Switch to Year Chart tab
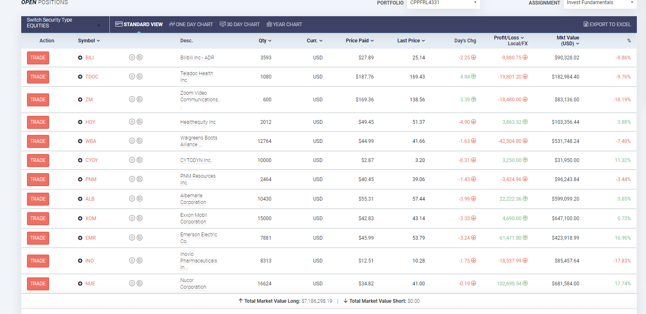The image size is (646, 314). pyautogui.click(x=284, y=25)
